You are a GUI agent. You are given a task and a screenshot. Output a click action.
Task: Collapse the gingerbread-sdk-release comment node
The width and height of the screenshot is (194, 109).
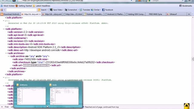pyautogui.click(x=4, y=78)
